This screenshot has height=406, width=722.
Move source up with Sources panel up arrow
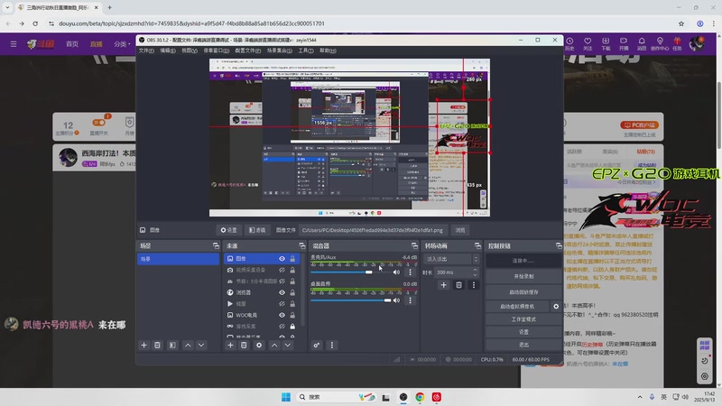click(x=274, y=346)
